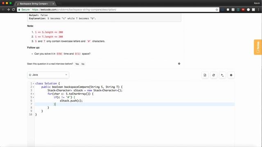Click the teal S extension icon
The height and width of the screenshot is (147, 262).
pos(238,10)
